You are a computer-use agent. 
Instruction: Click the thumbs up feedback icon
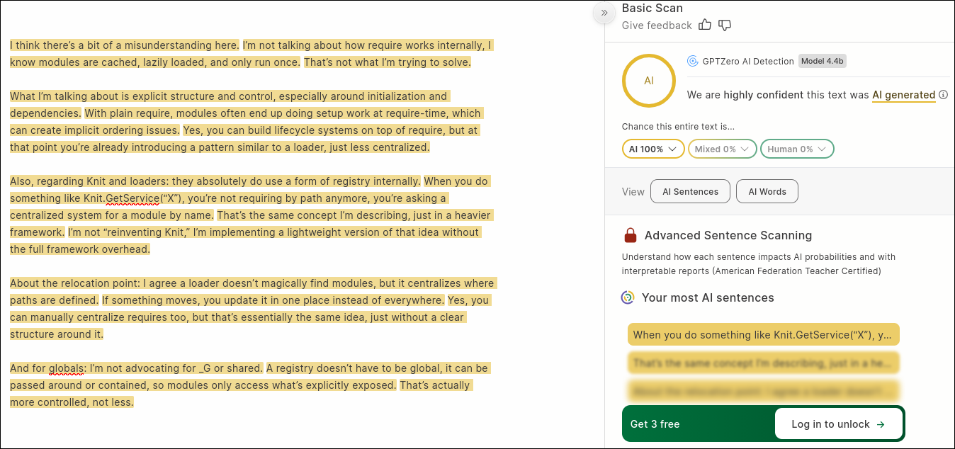(x=705, y=25)
